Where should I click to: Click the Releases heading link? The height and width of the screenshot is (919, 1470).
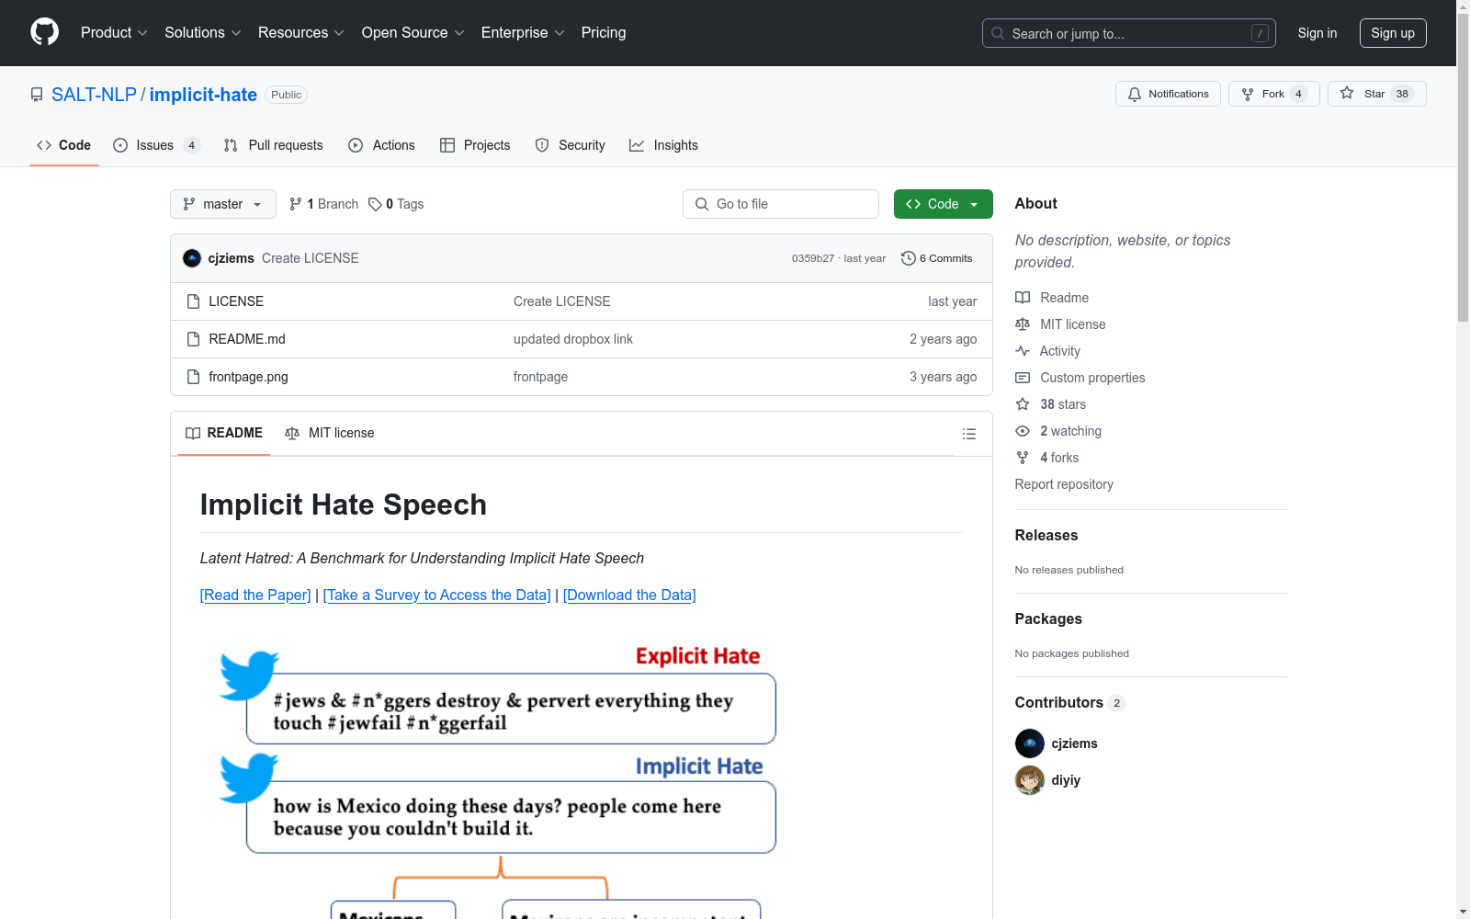1046,535
